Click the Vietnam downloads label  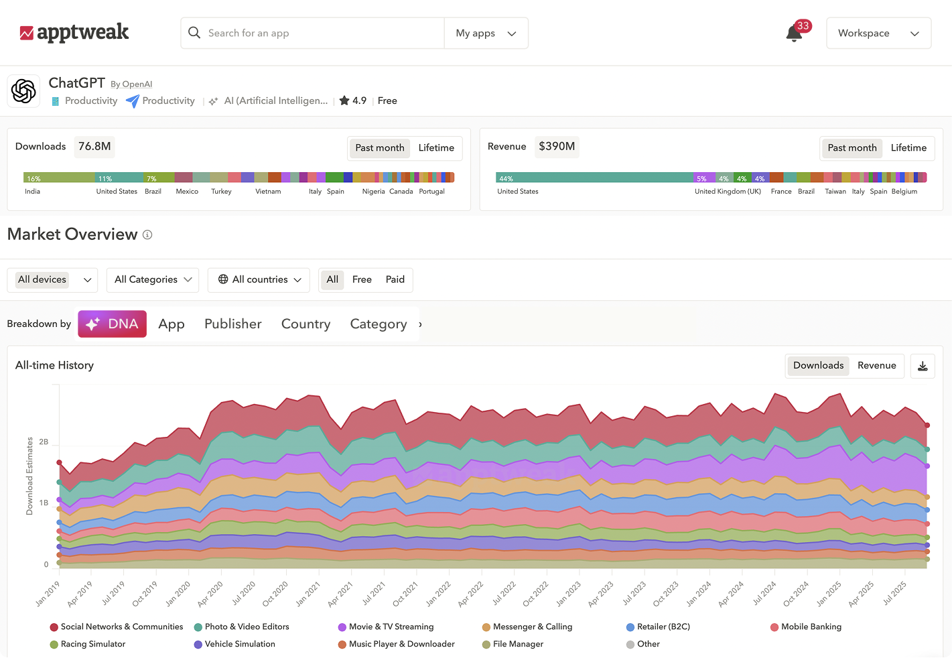click(x=268, y=192)
